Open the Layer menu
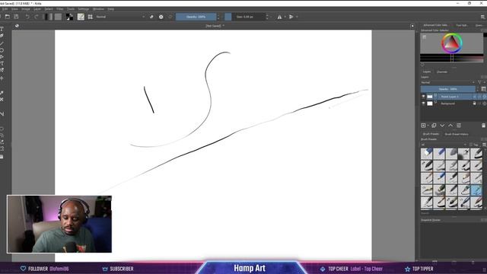Screen dimensions: 487x274 point(37,9)
